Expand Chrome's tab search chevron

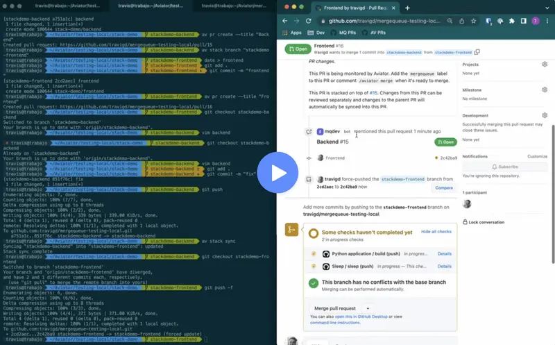(547, 8)
